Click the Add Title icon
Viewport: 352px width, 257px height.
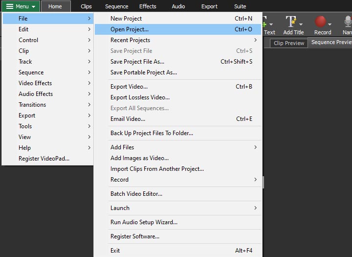point(291,22)
